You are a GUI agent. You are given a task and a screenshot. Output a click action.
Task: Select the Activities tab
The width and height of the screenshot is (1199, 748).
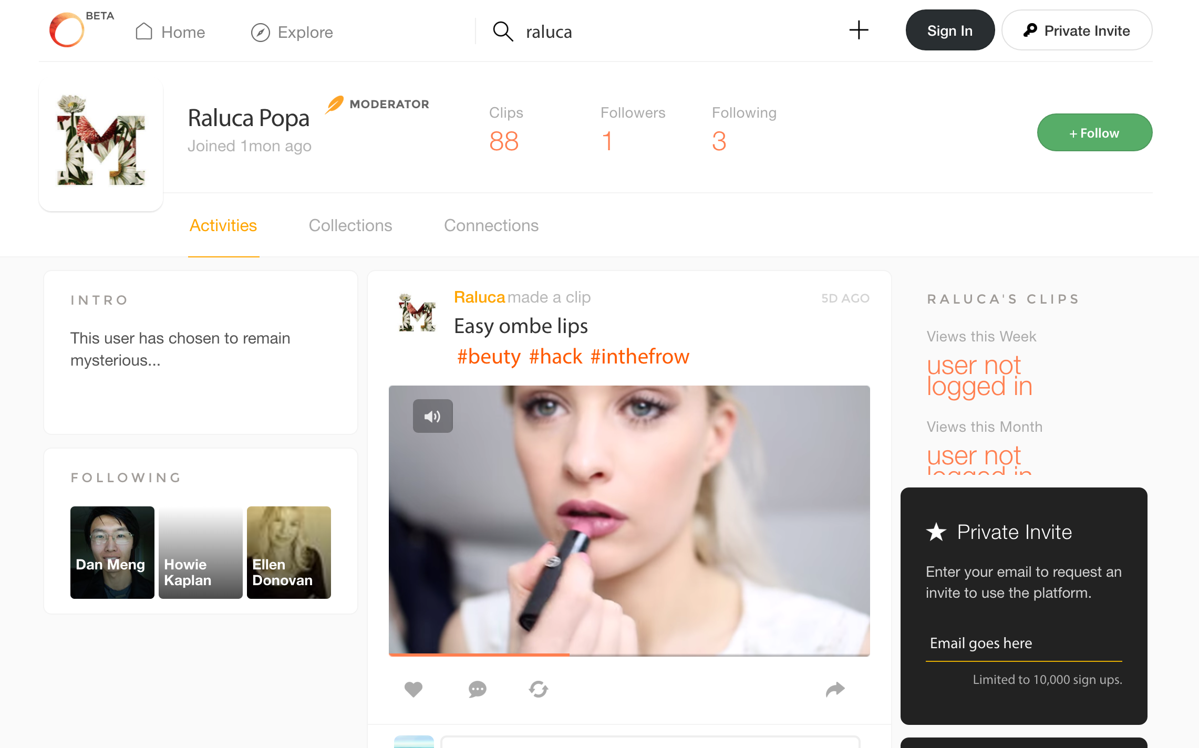pyautogui.click(x=223, y=225)
